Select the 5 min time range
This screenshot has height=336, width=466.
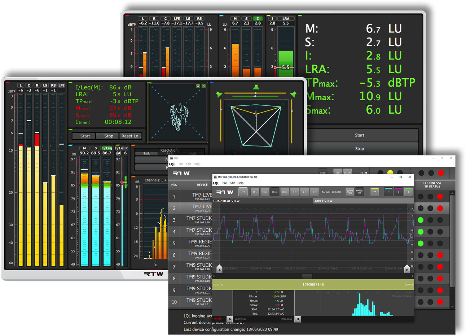(x=265, y=192)
